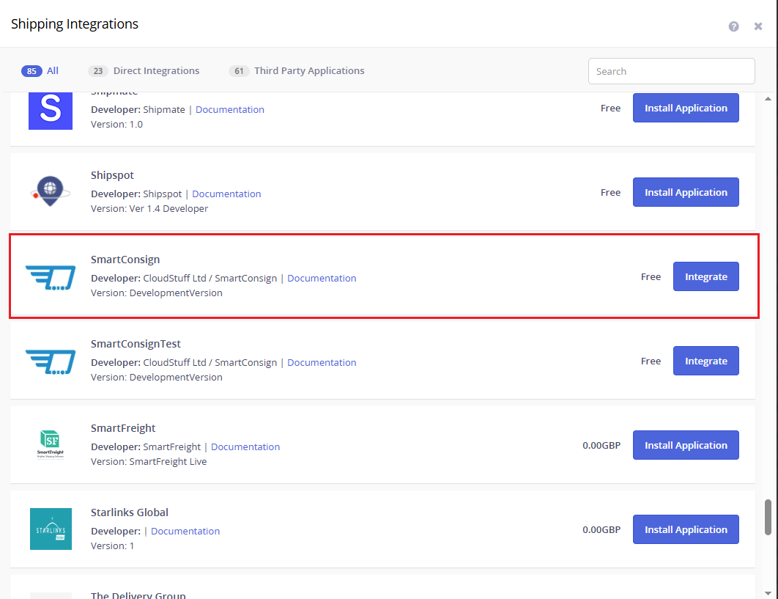778x599 pixels.
Task: Click Starlinks Global's 0.00GBP price
Action: [601, 530]
